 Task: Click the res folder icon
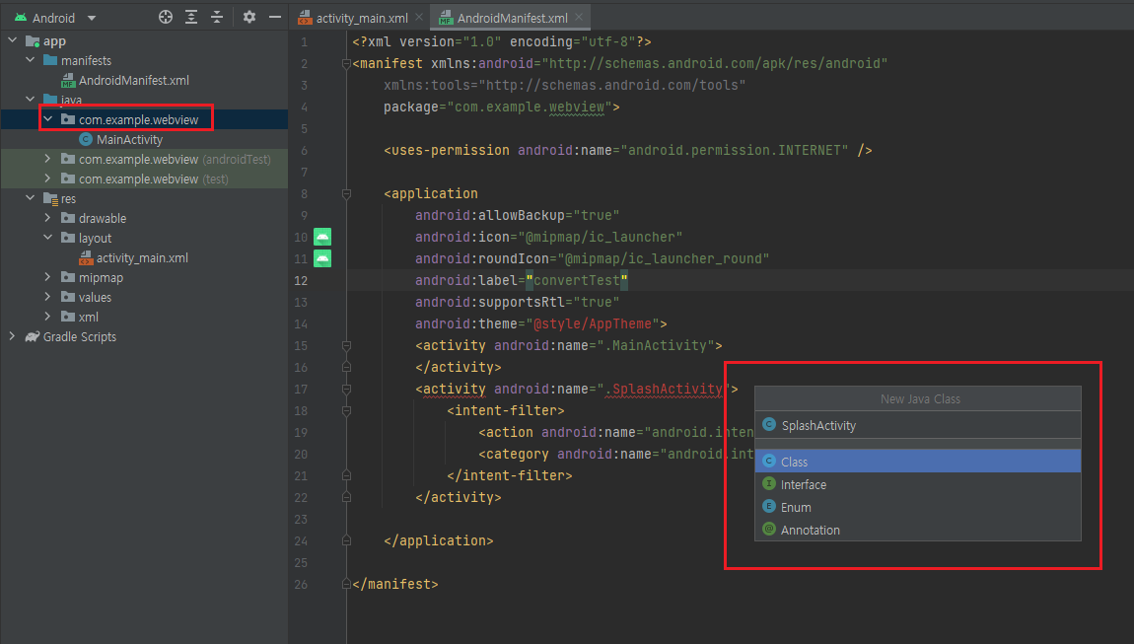click(50, 198)
